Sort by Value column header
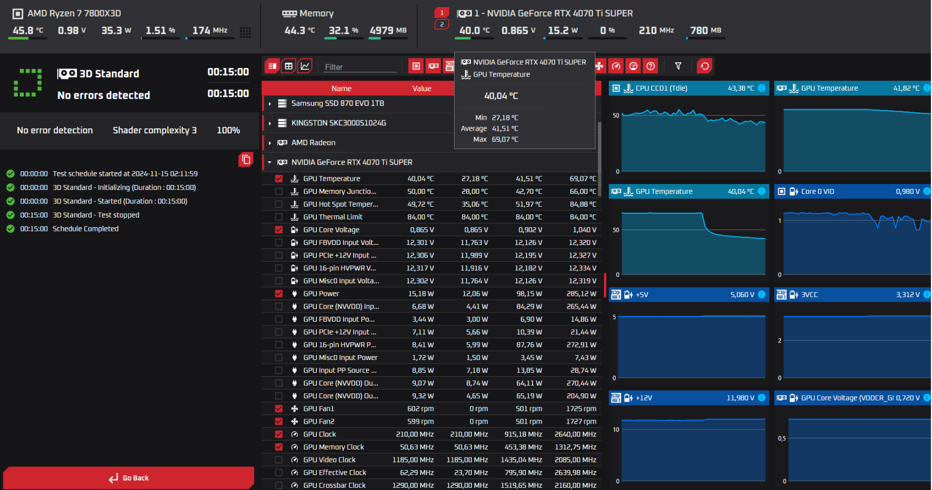The width and height of the screenshot is (932, 490). (x=422, y=89)
